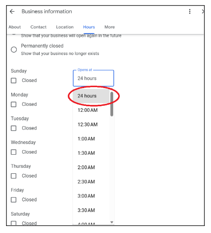This screenshot has height=233, width=211.
Task: Select 1:30 AM from the time list
Action: click(91, 153)
